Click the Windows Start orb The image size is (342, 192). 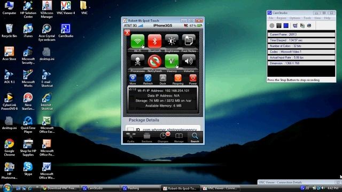(x=7, y=188)
